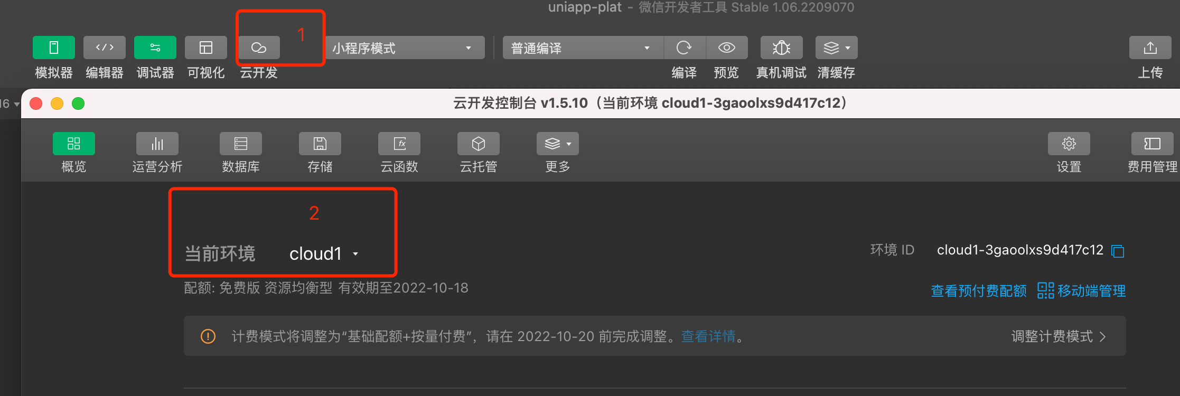The height and width of the screenshot is (396, 1180).
Task: Start 真机调试 with the bug icon
Action: [x=782, y=48]
